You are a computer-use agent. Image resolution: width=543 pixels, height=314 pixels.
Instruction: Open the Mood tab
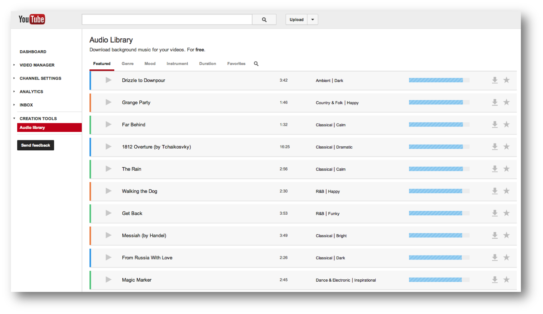150,64
